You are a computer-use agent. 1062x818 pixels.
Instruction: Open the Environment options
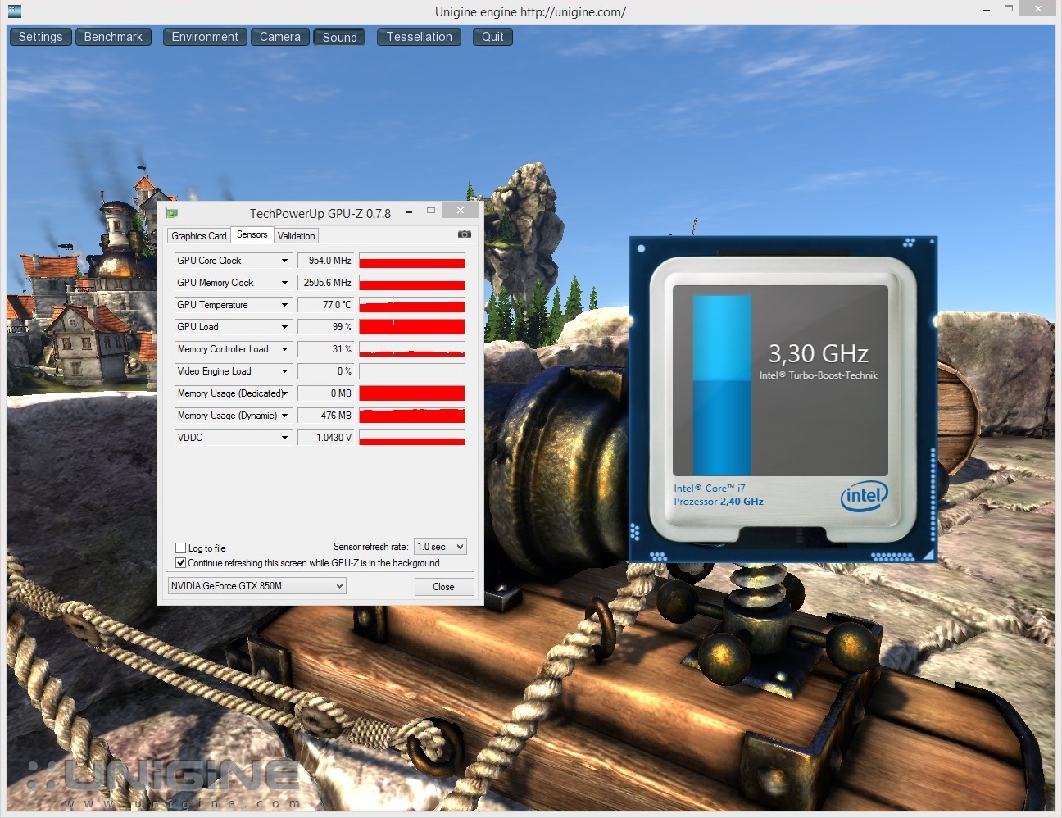point(205,37)
